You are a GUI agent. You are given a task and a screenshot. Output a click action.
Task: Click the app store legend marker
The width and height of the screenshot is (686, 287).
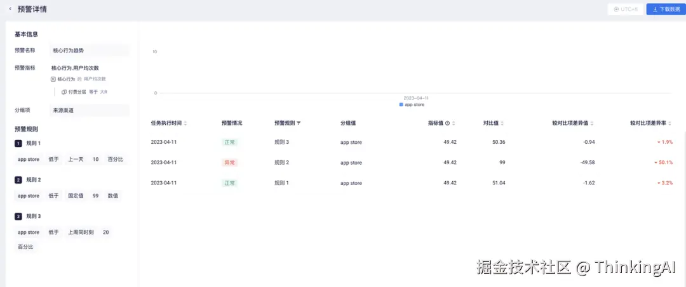point(401,105)
